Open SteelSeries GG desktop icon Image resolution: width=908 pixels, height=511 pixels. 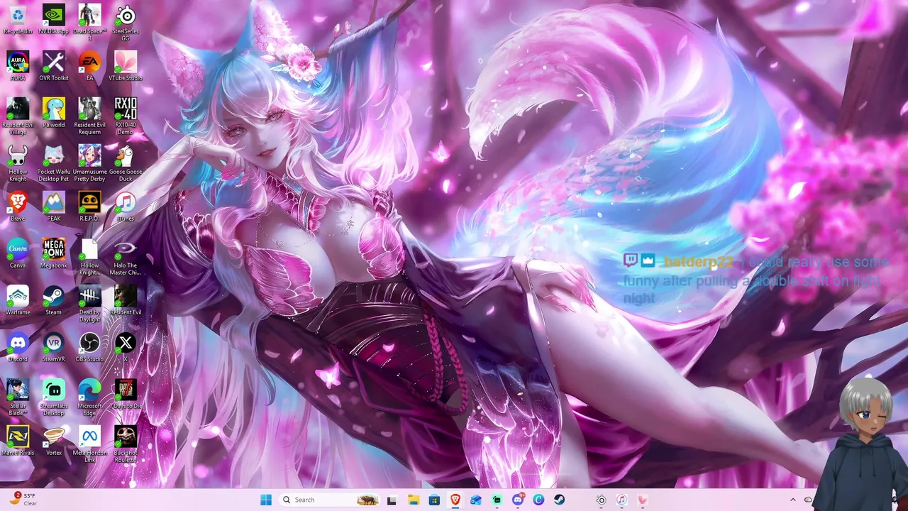pos(126,23)
